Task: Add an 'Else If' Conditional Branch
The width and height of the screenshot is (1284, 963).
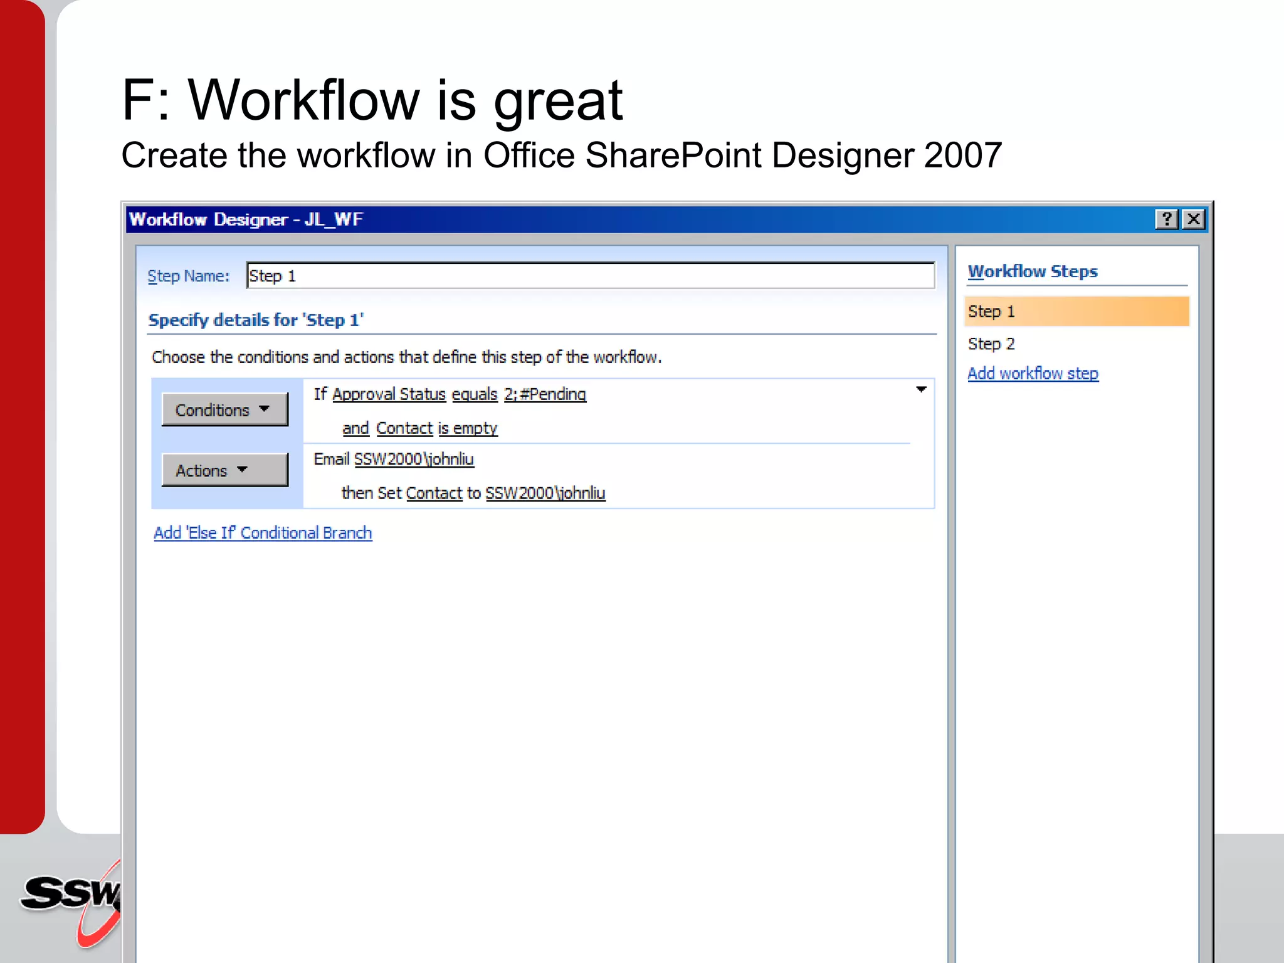Action: [x=263, y=533]
